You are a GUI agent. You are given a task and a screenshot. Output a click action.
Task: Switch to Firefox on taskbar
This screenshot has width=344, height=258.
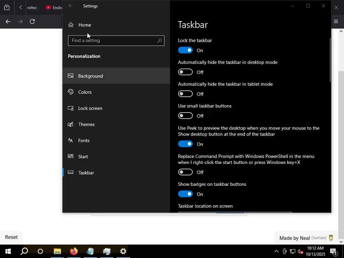74,251
